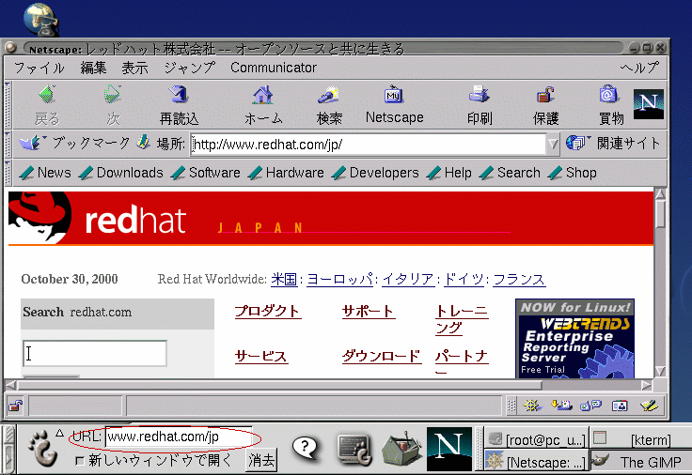
Task: Open the GNOME toolbox control center
Action: tap(401, 450)
